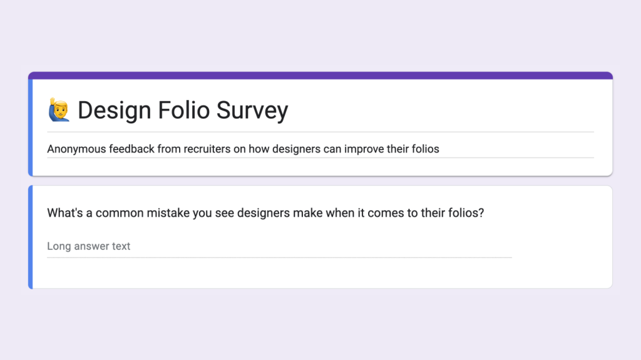Click the blue accent edge of the title card
641x360 pixels.
tap(31, 124)
